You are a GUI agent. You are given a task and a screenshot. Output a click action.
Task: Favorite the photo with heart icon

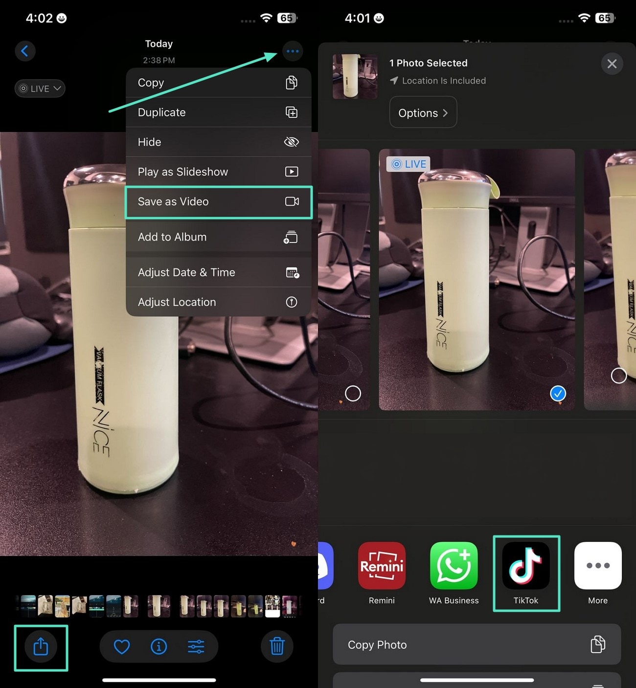click(x=122, y=647)
